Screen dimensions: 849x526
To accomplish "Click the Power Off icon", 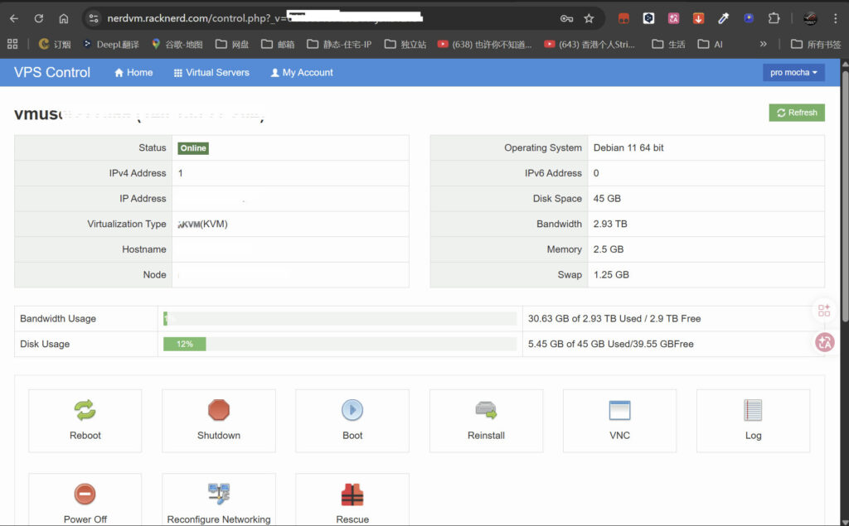I will [85, 495].
